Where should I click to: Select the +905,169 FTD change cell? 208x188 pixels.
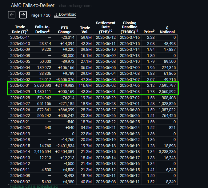[65, 92]
